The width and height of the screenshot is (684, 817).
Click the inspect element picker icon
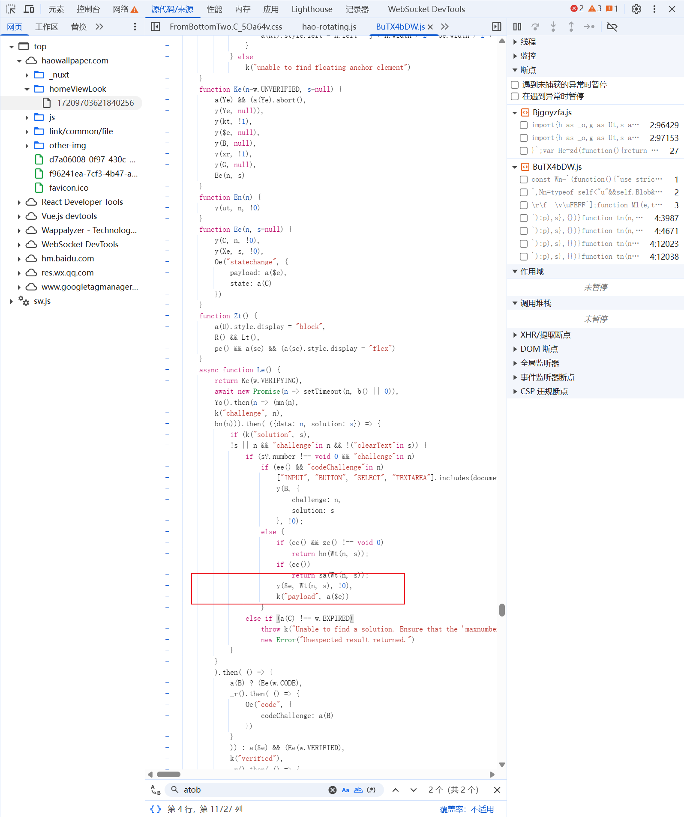click(x=11, y=9)
